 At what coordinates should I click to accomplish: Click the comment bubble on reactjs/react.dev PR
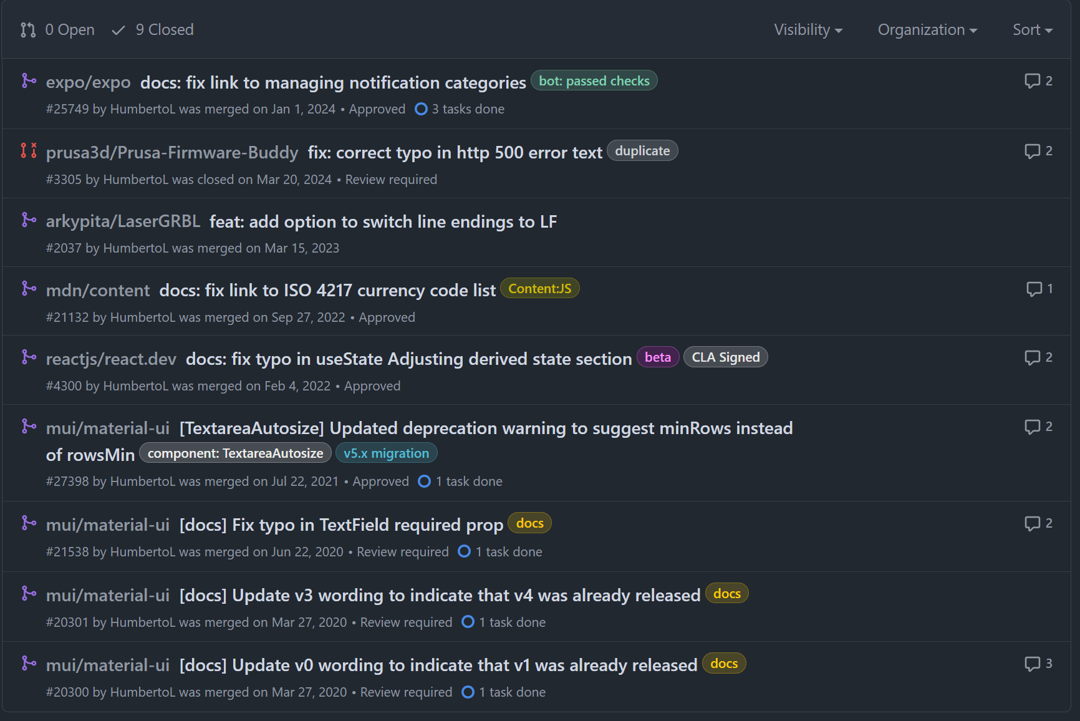(1033, 358)
